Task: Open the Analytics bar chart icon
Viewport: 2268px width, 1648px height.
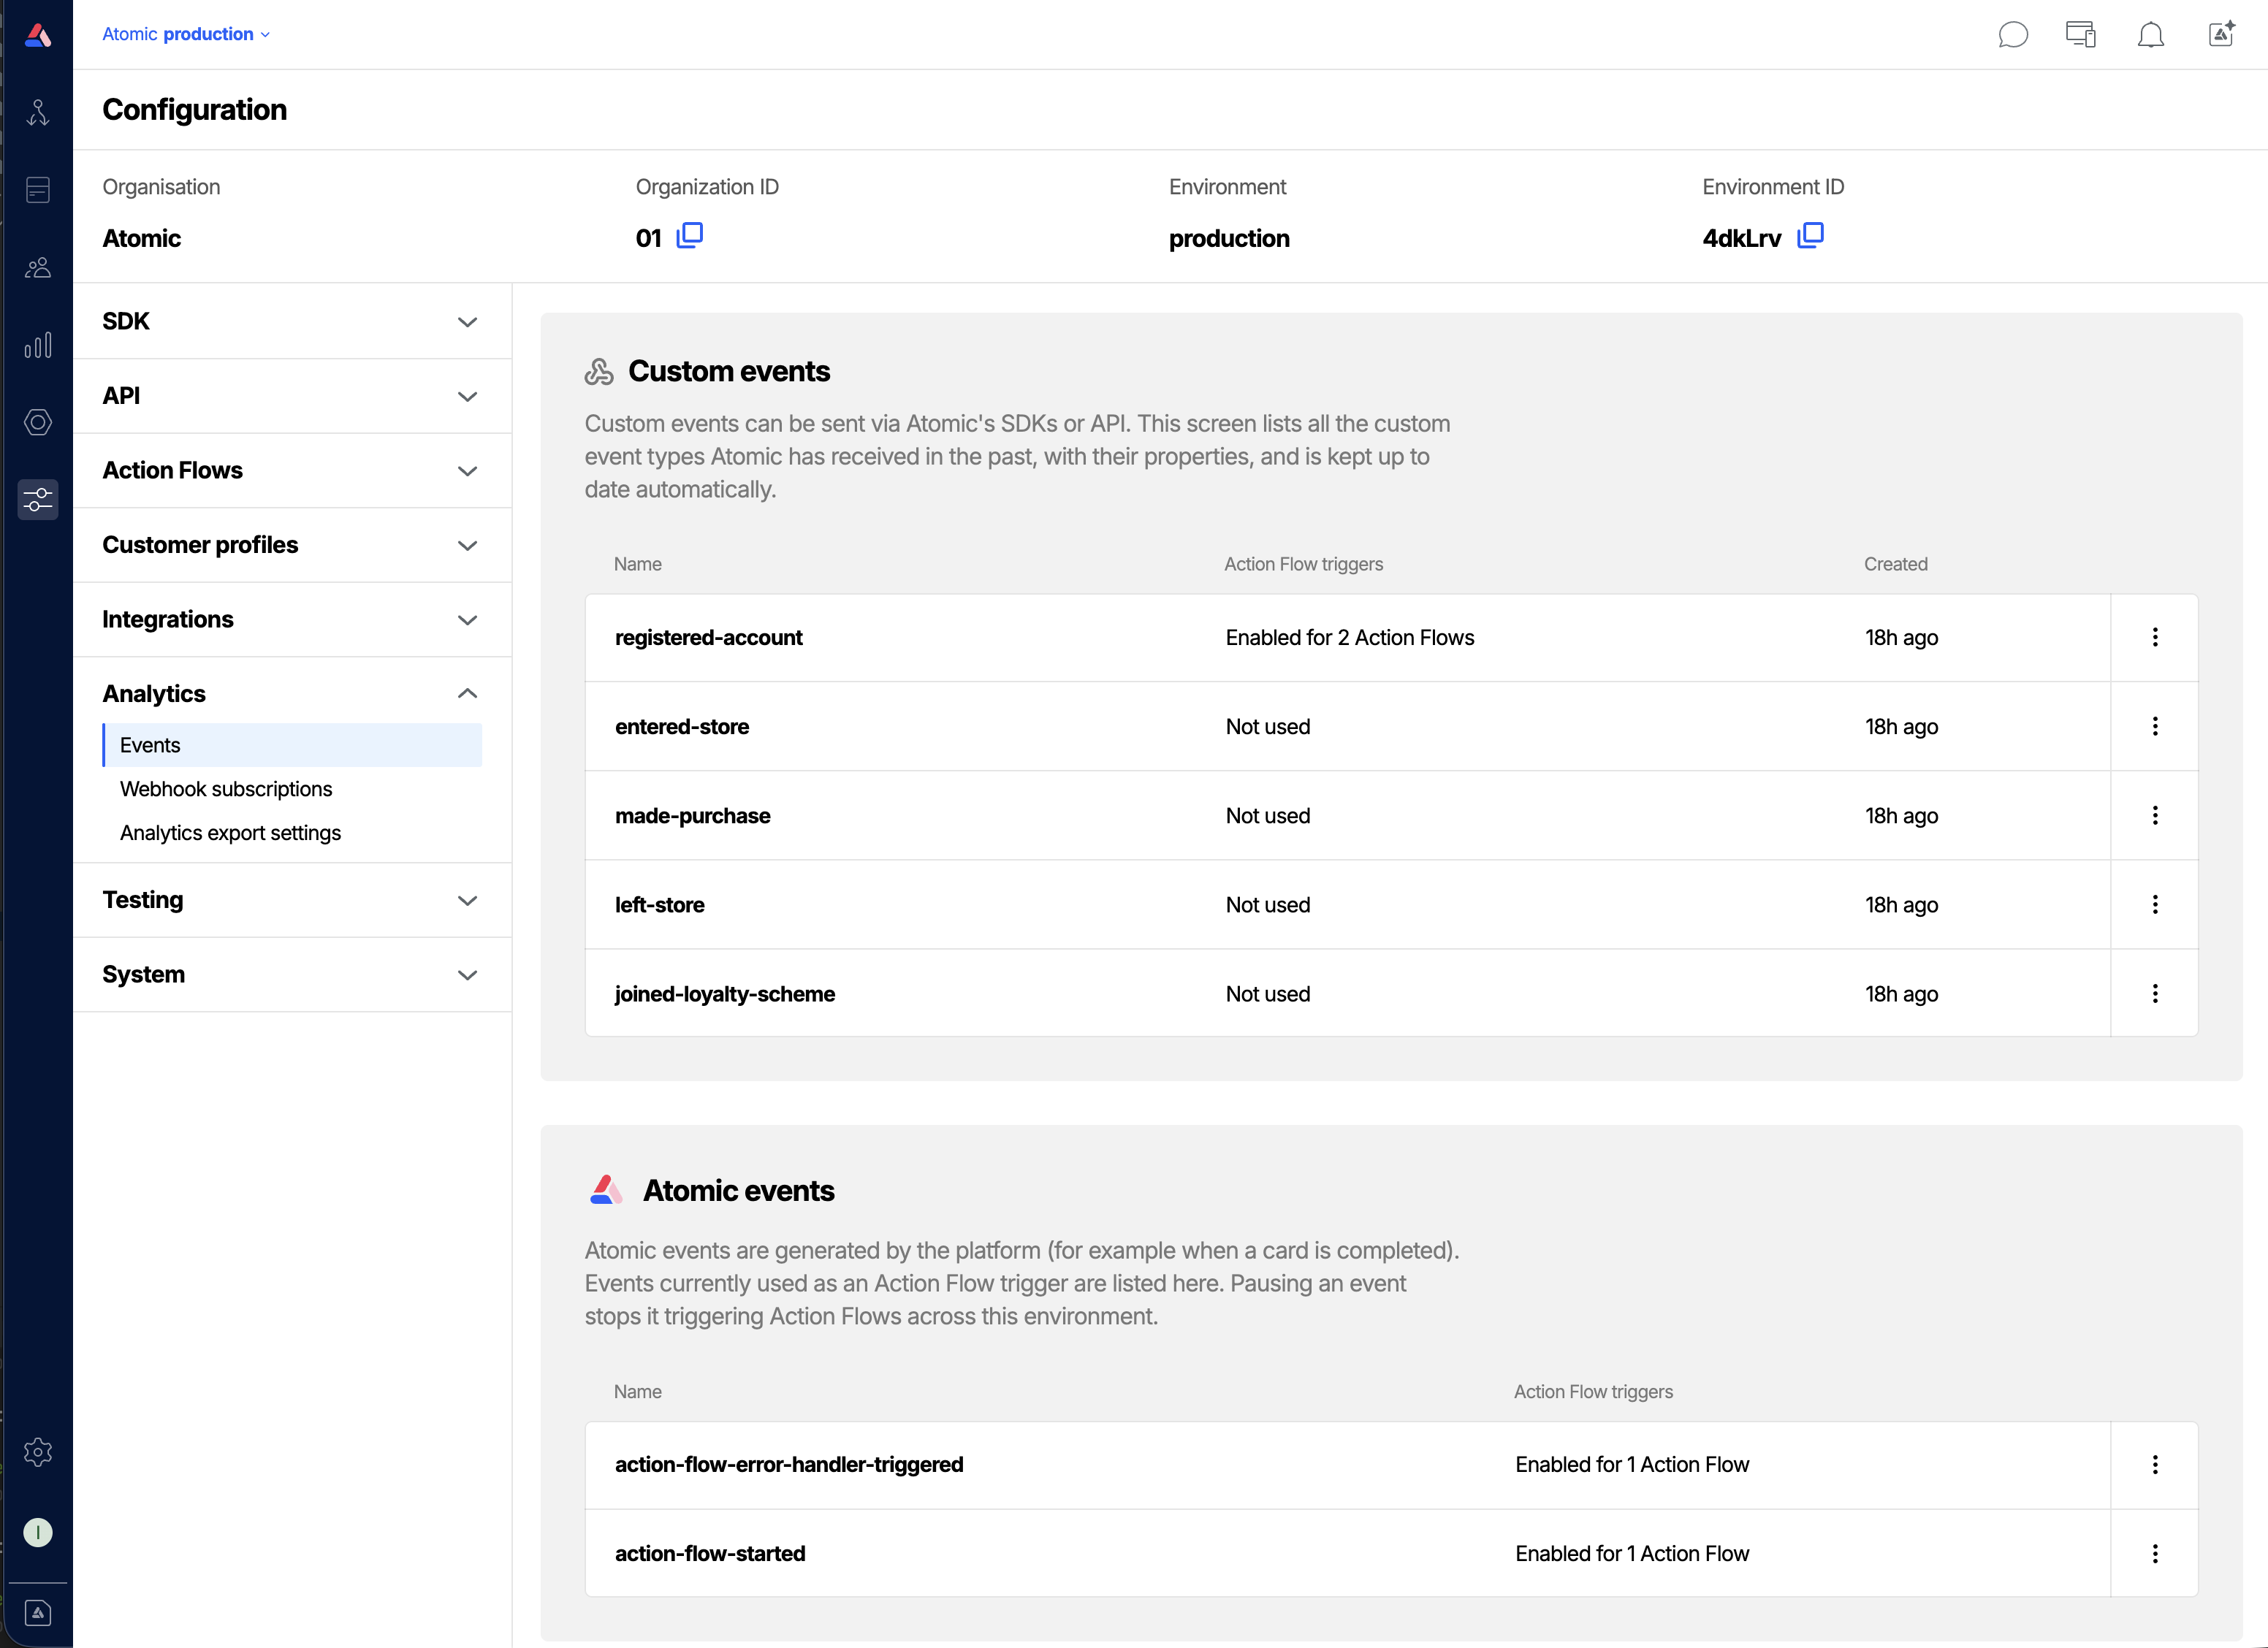Action: (x=38, y=345)
